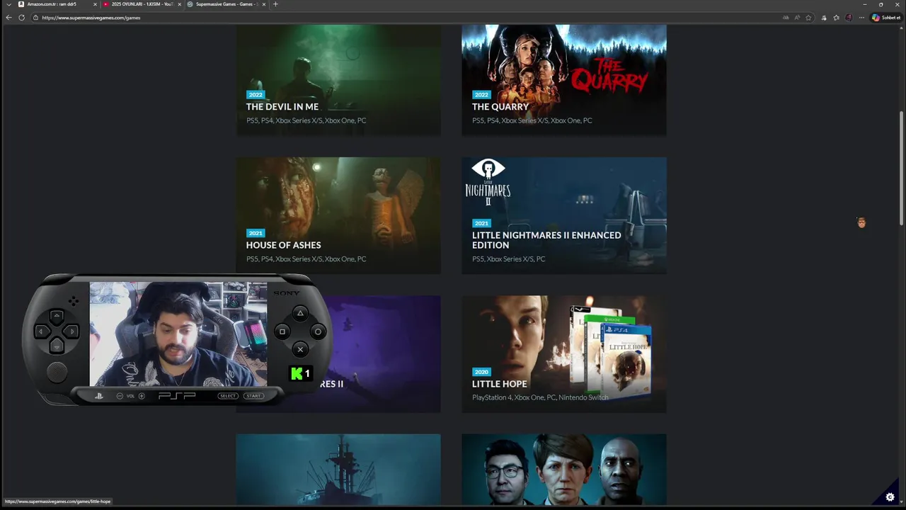Click the 2020 tag on Little Hope

(x=481, y=372)
